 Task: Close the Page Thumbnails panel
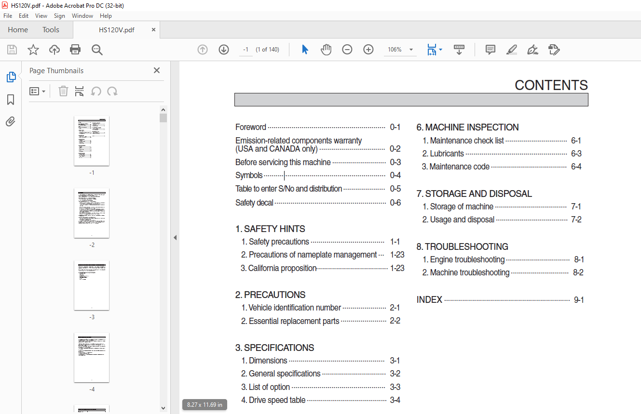click(x=157, y=70)
